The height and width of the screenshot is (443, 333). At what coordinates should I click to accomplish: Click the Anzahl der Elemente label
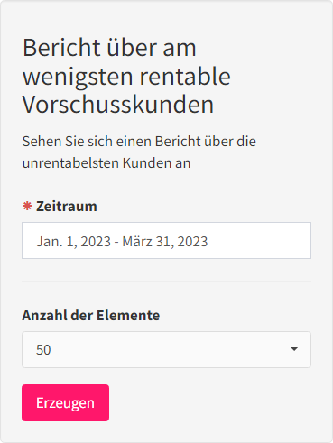pyautogui.click(x=91, y=316)
